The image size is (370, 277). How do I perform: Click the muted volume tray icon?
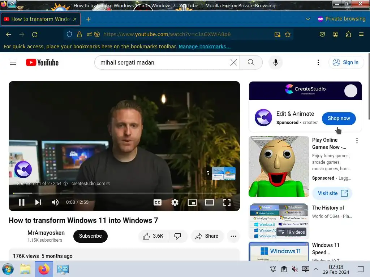pyautogui.click(x=295, y=269)
